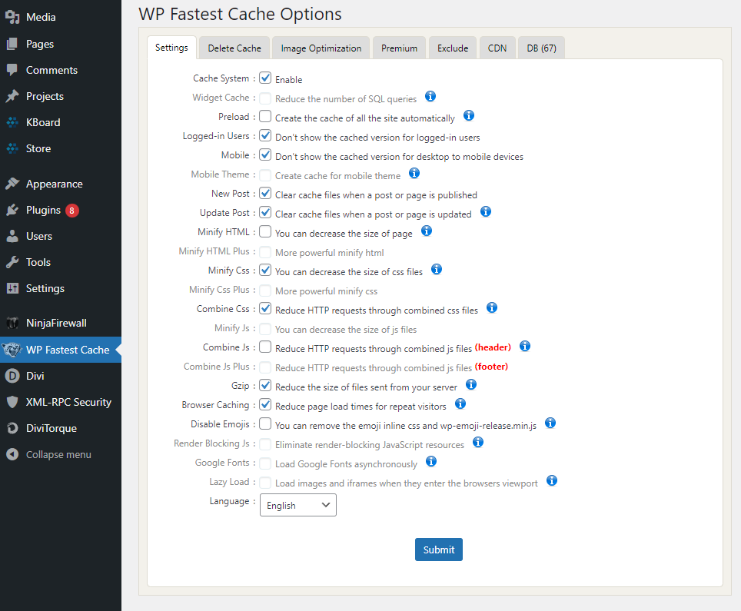
Task: Click the WP Fastest Cache cheetah icon
Action: pyautogui.click(x=12, y=350)
